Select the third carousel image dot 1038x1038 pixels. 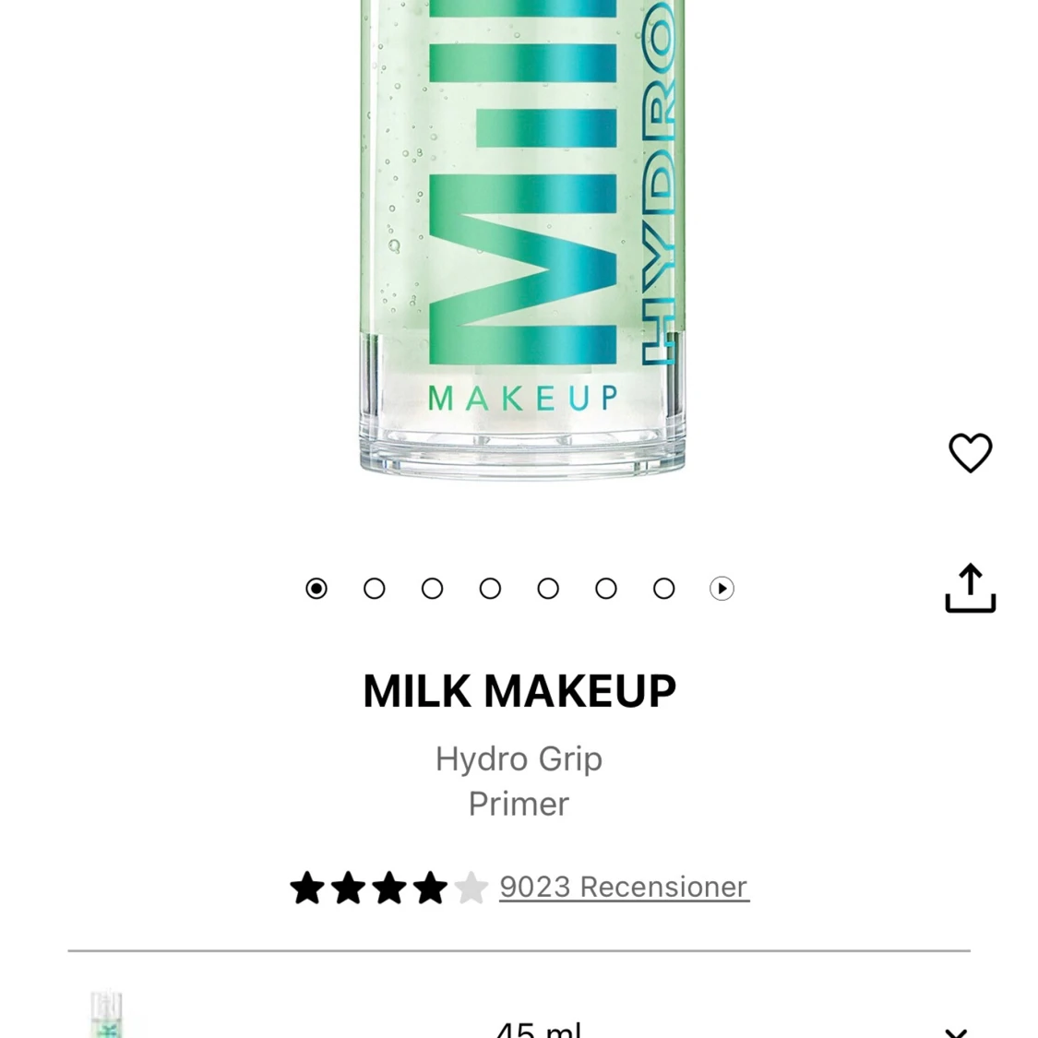coord(433,589)
